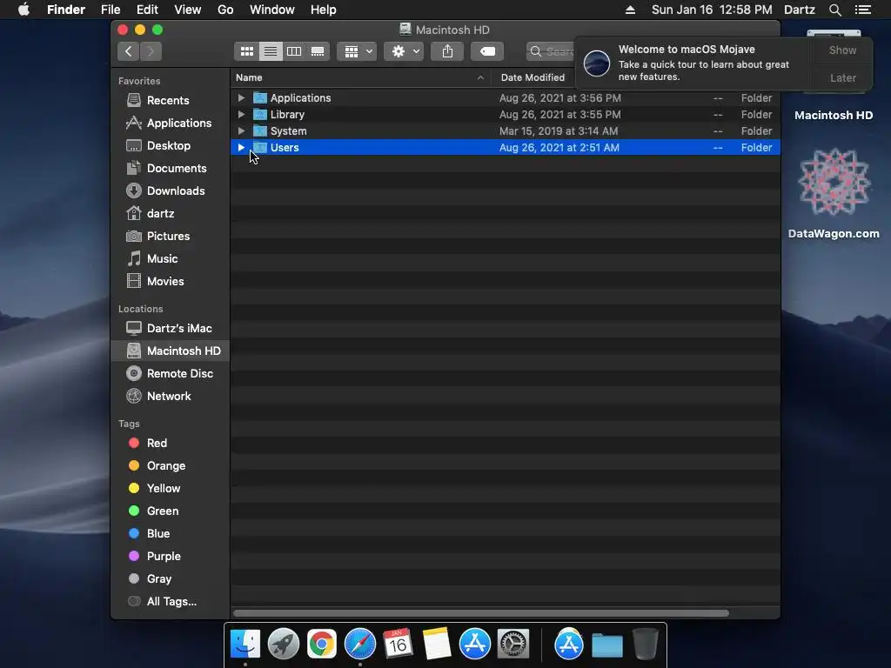This screenshot has width=891, height=668.
Task: Click the Edit Tags toolbar button
Action: coord(487,51)
